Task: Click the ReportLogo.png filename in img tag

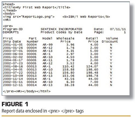Action: tap(36, 17)
